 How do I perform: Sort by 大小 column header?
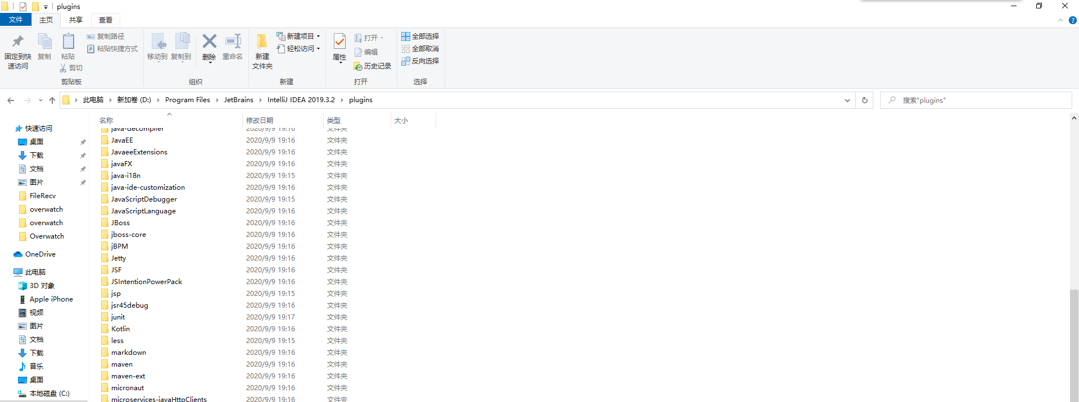pos(413,120)
